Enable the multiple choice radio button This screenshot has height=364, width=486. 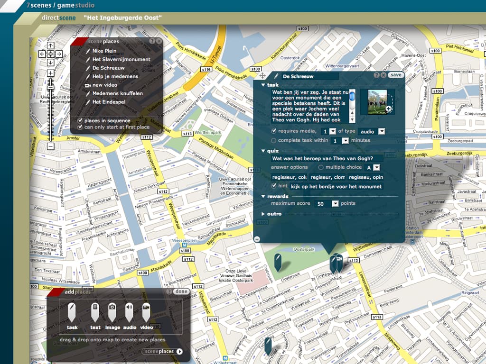(x=321, y=167)
